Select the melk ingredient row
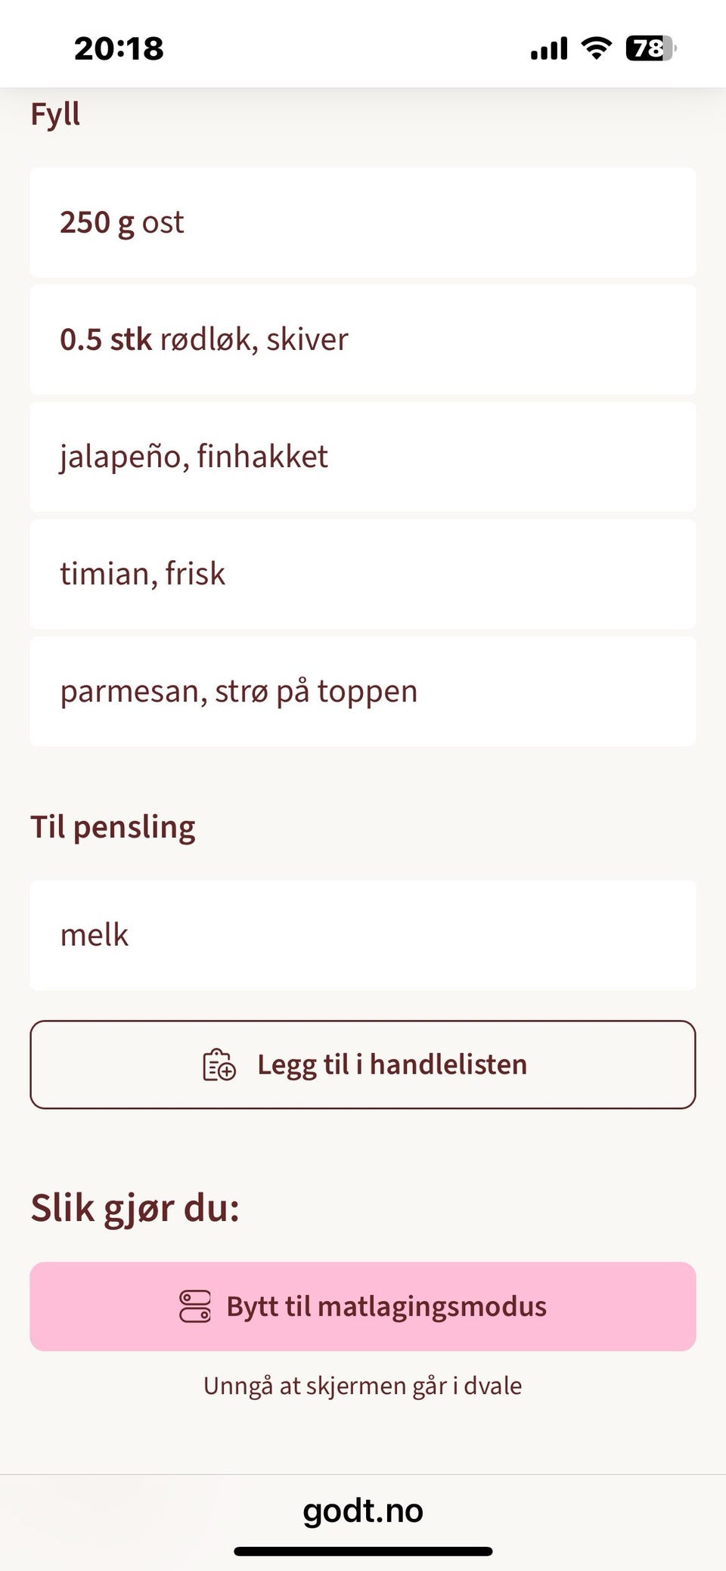The height and width of the screenshot is (1571, 726). click(363, 935)
